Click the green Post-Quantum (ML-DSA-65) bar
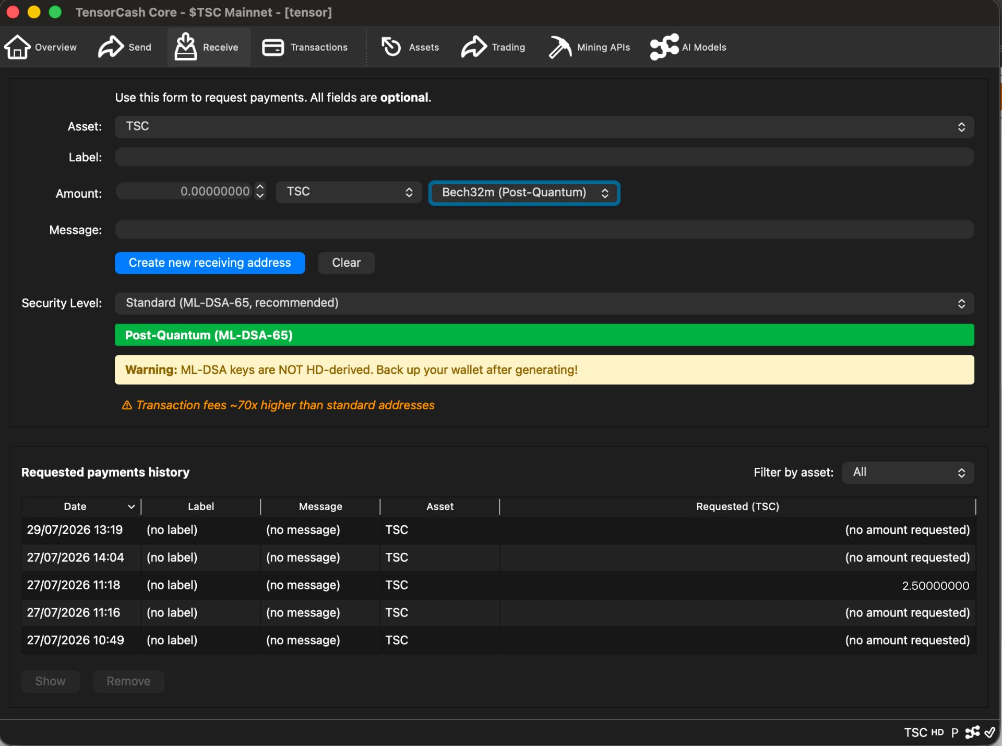This screenshot has height=746, width=1002. click(x=544, y=335)
